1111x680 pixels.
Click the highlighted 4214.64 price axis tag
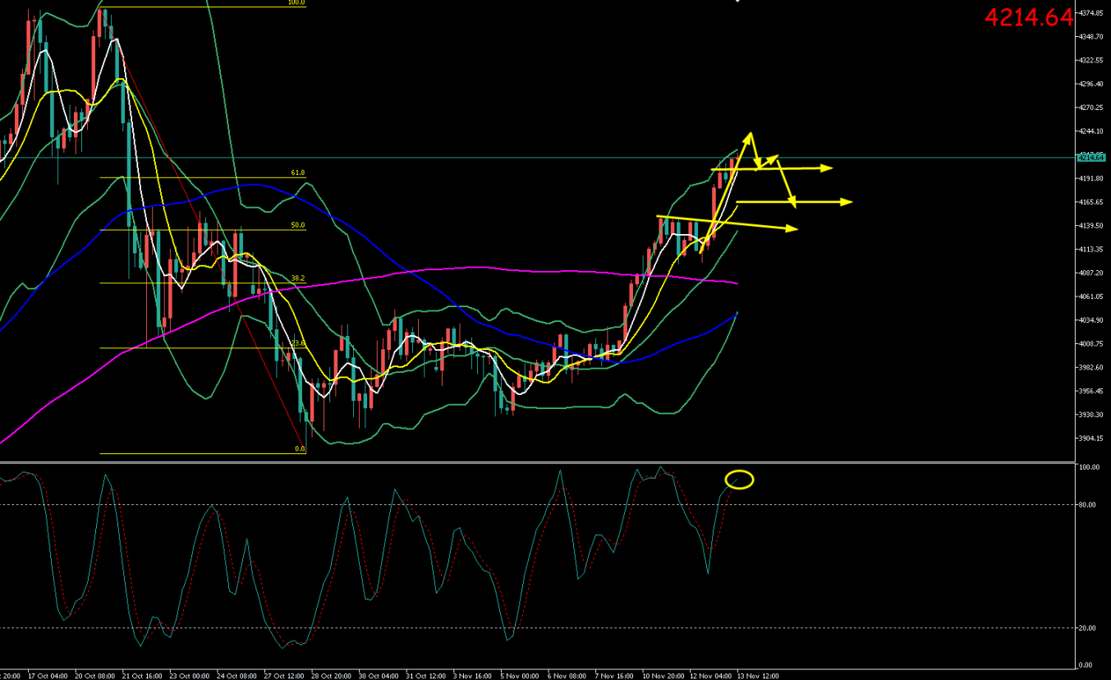tap(1092, 157)
